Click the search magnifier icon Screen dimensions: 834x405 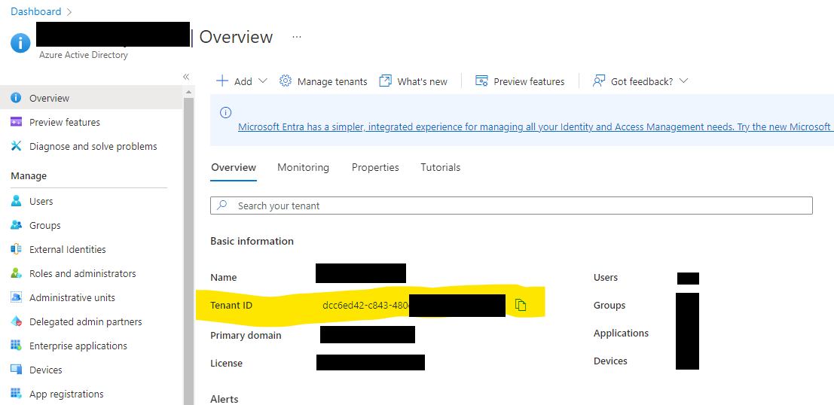click(222, 206)
